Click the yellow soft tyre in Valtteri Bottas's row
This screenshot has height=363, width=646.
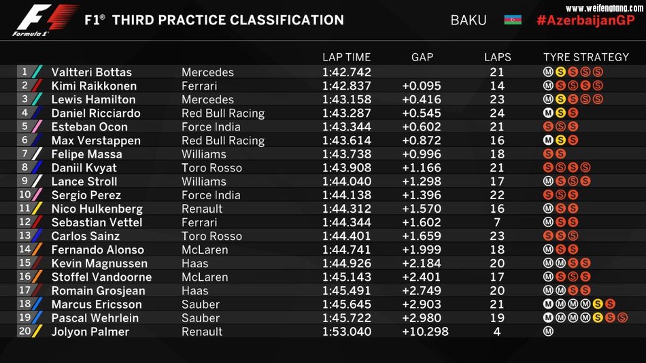[560, 72]
